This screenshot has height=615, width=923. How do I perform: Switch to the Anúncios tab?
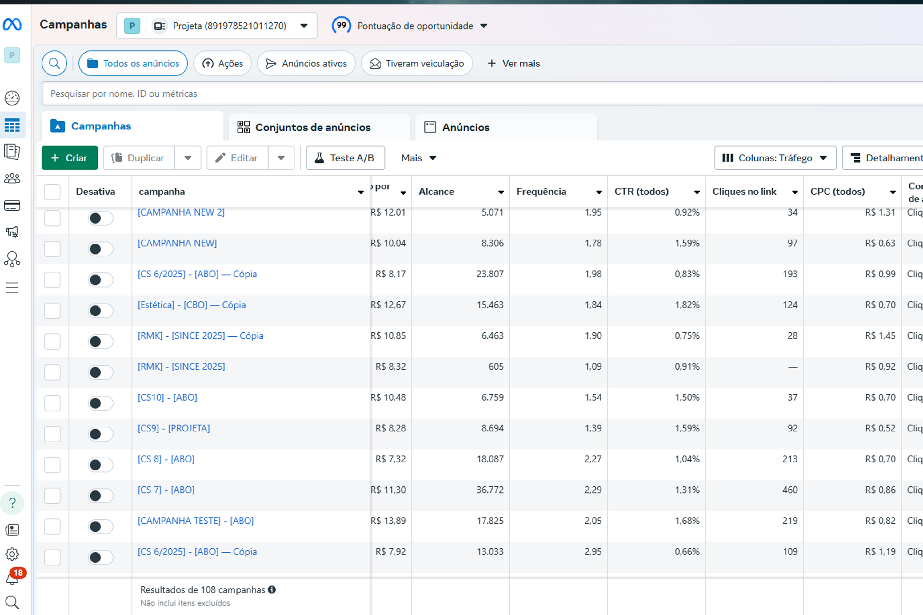(x=506, y=127)
